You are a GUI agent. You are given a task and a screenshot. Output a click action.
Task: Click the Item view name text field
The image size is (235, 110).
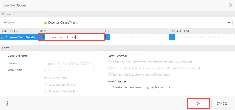[x=74, y=37]
